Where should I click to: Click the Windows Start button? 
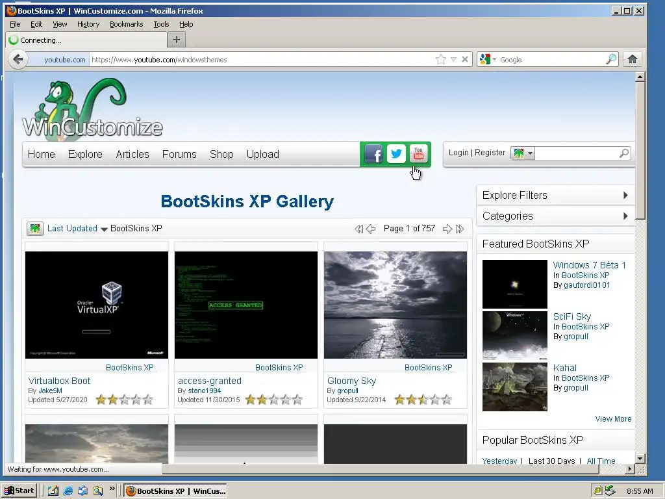tap(19, 491)
